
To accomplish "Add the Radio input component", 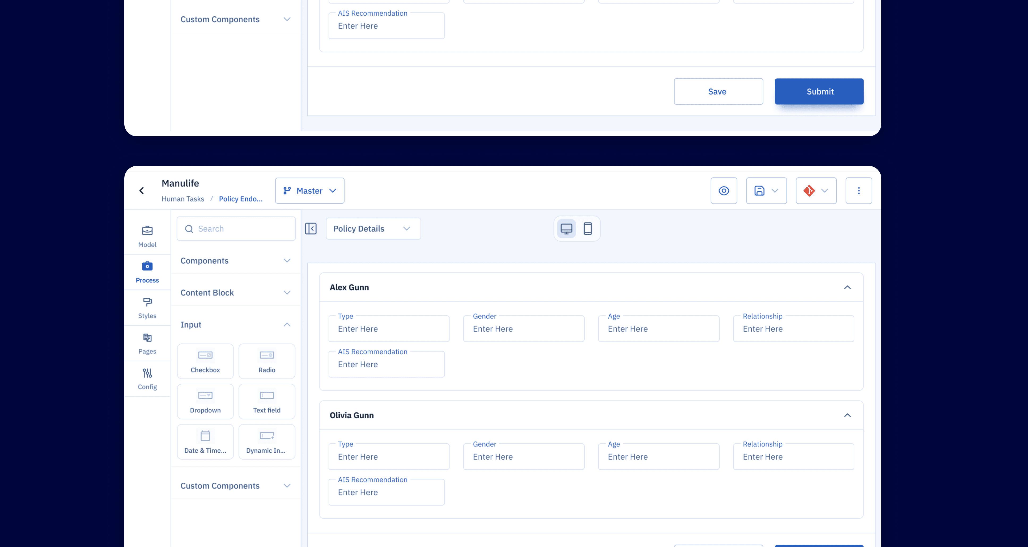I will click(267, 361).
